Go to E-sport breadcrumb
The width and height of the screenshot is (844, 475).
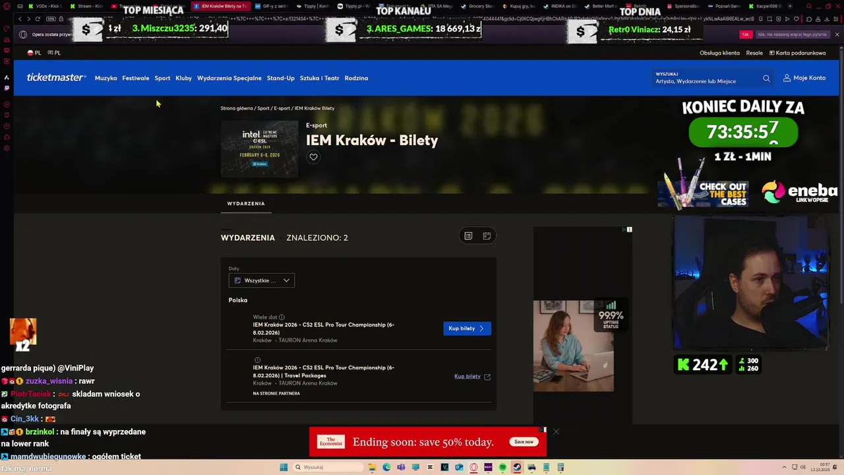point(282,108)
